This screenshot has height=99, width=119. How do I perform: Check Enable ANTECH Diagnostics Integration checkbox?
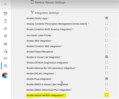(x=106, y=62)
